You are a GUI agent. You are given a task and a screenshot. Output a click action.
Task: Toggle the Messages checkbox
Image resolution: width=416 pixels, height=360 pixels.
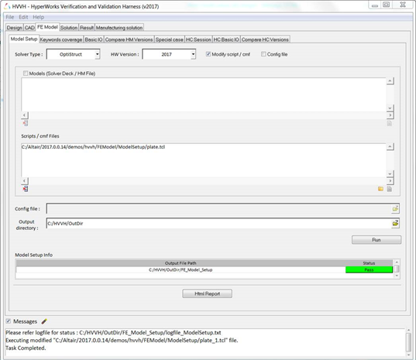(9, 321)
